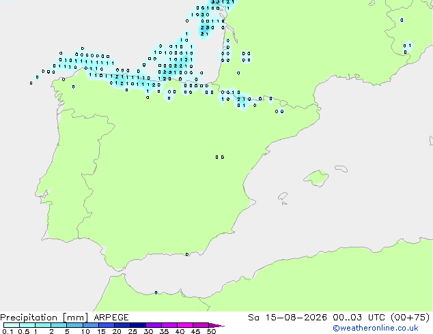Screen dimensions: 433x334
Task: Select the ARPEGE model name label
Action: pyautogui.click(x=111, y=318)
